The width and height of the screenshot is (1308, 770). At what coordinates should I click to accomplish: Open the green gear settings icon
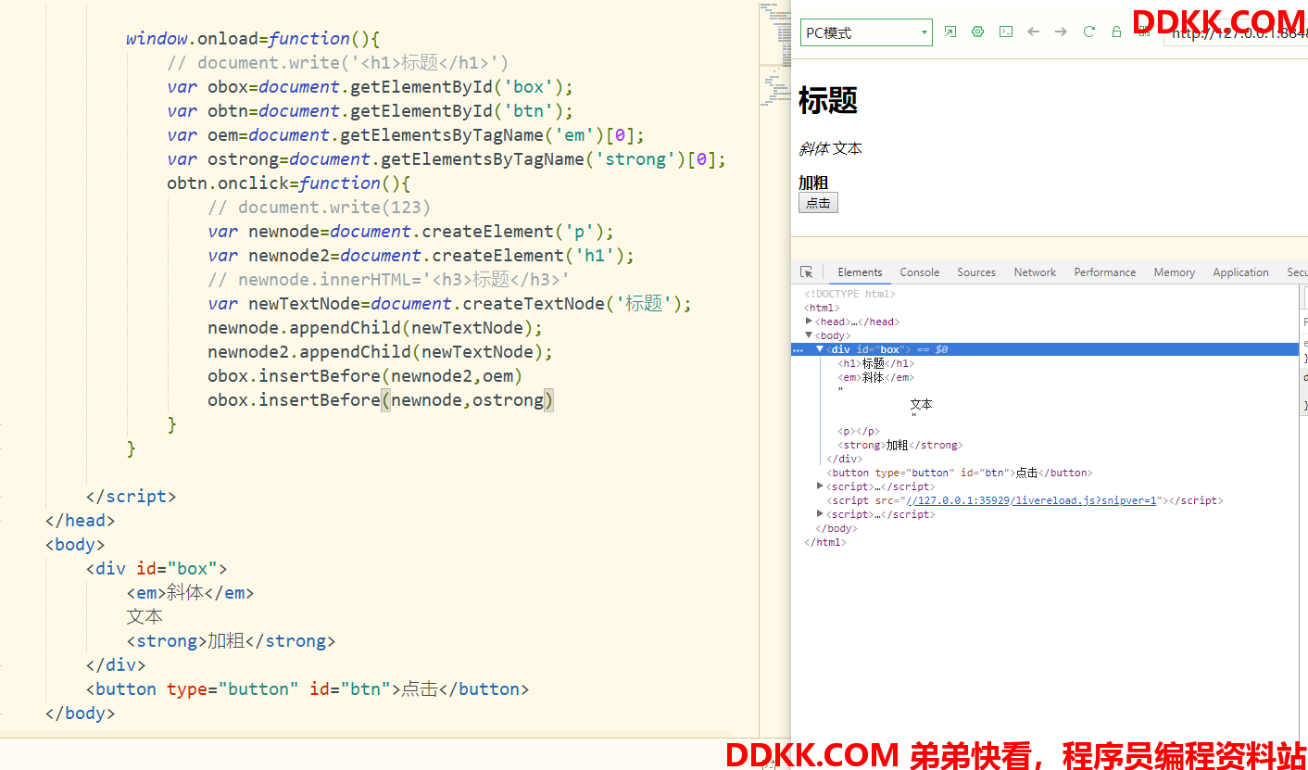pyautogui.click(x=977, y=32)
